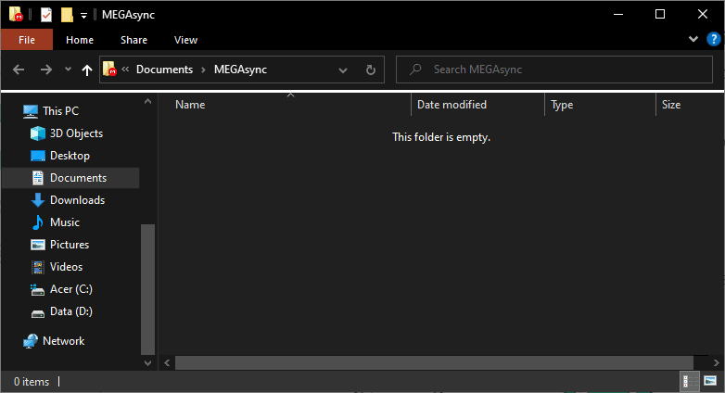Click MEGAsync in the address bar
Image resolution: width=725 pixels, height=393 pixels.
point(240,70)
